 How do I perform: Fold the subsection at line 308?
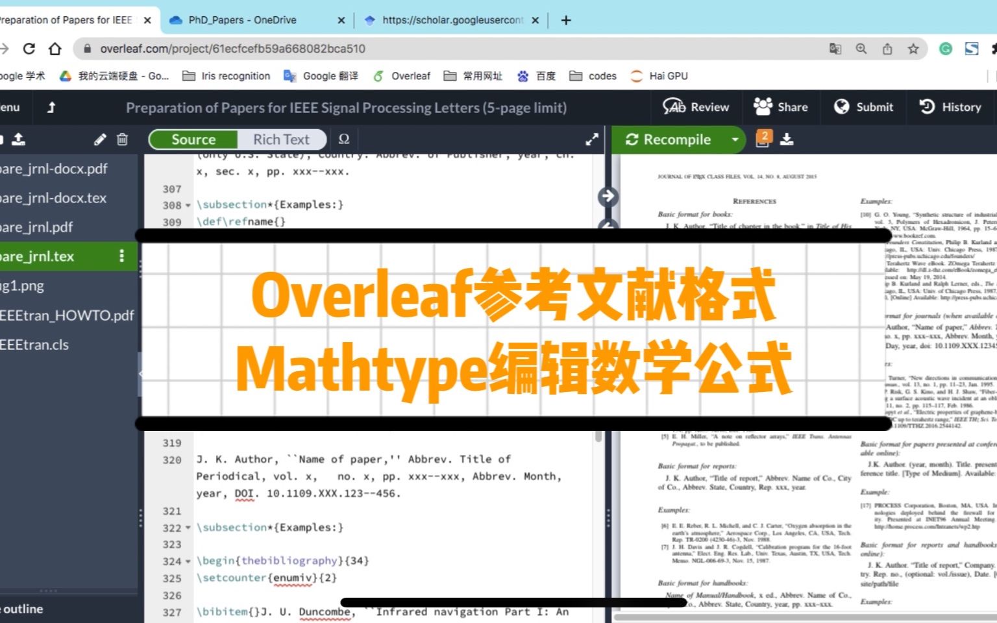[x=188, y=205]
